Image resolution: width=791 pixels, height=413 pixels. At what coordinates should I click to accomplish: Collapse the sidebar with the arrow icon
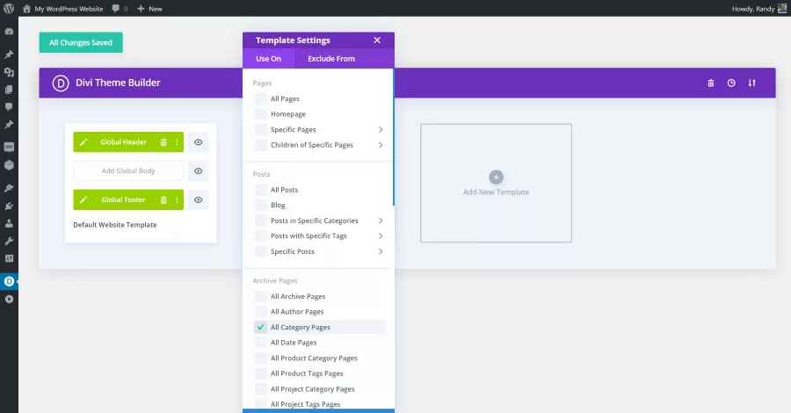9,299
